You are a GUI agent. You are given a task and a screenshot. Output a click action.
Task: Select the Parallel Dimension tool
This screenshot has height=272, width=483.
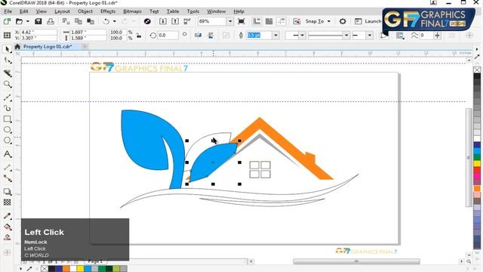[x=8, y=168]
